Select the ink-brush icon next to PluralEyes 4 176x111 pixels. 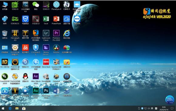click(67, 5)
